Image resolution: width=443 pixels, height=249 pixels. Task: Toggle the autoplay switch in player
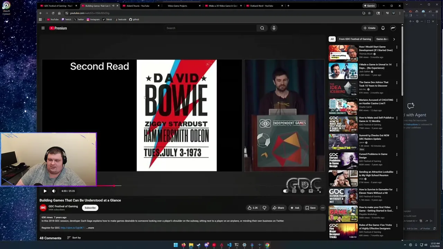coord(286,191)
